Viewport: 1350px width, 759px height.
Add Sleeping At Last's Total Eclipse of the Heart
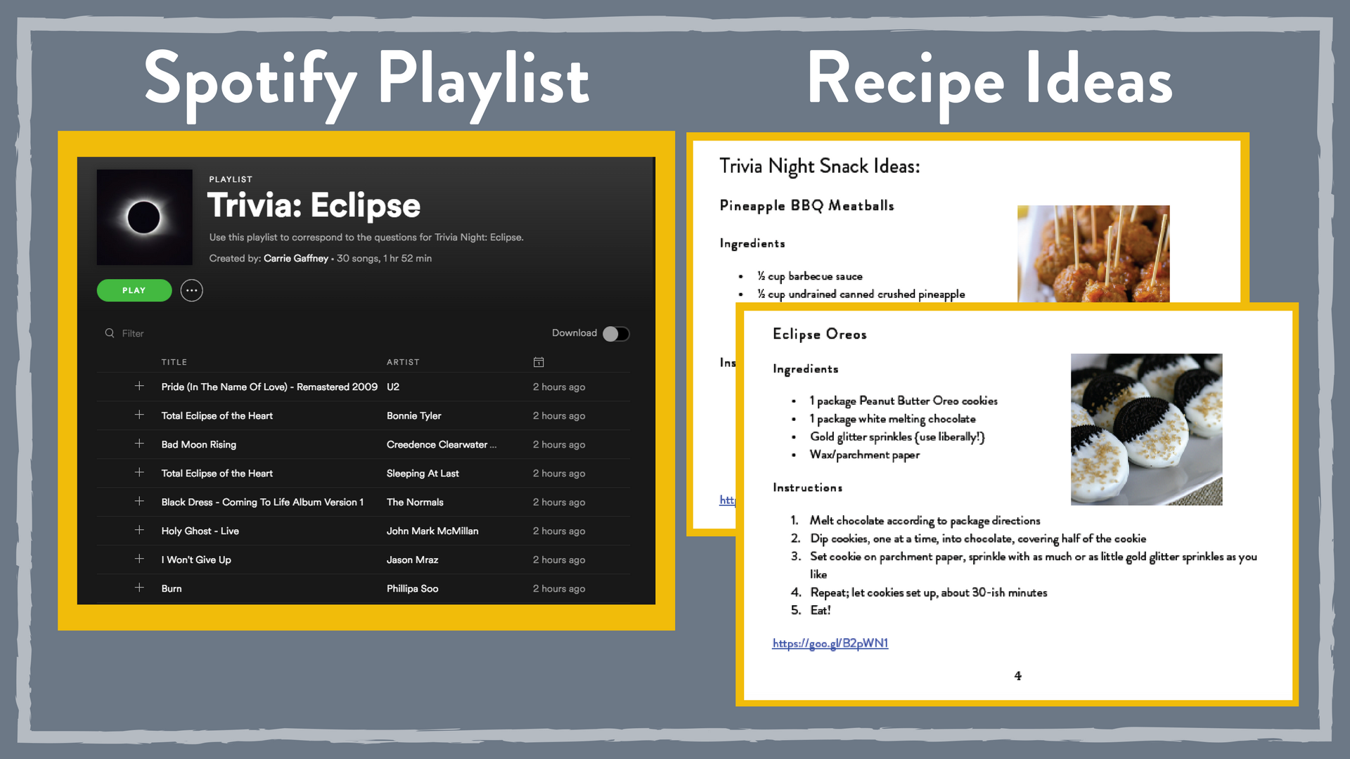(x=139, y=472)
